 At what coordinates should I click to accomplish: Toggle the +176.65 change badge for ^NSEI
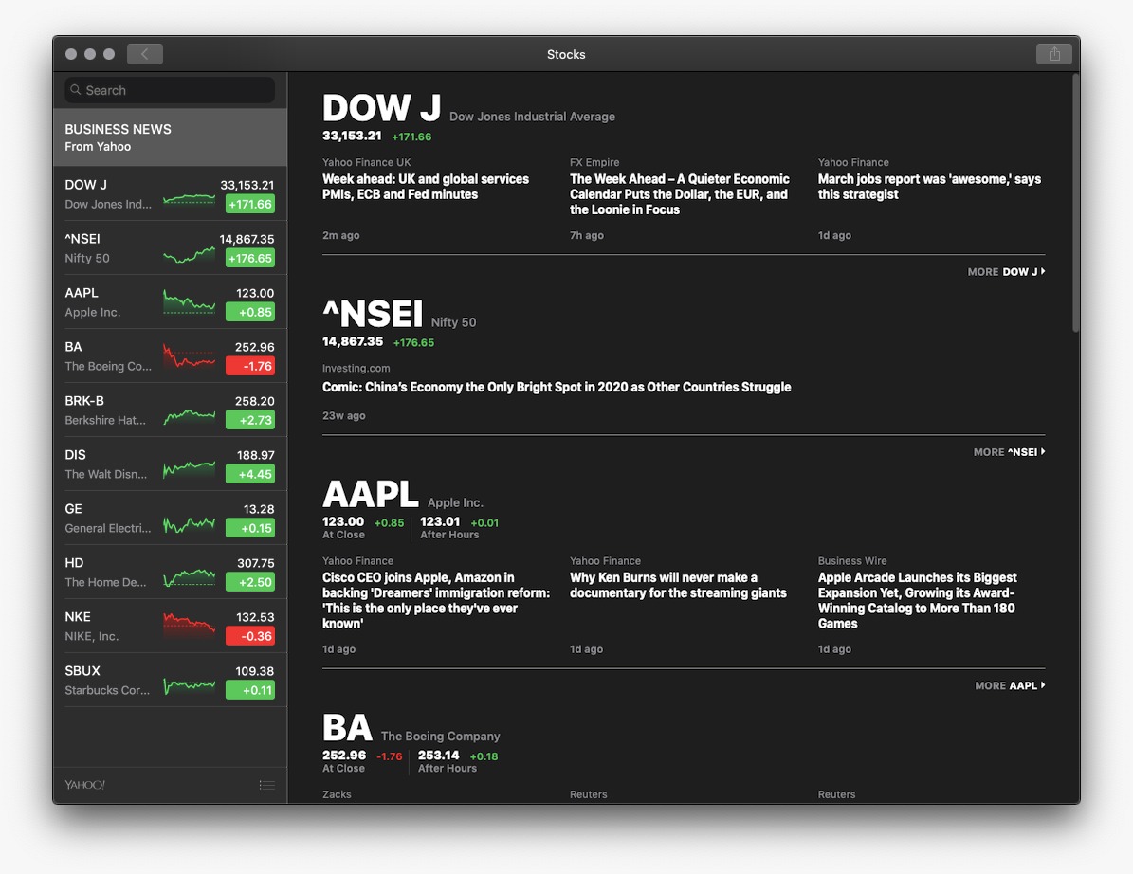pos(250,259)
